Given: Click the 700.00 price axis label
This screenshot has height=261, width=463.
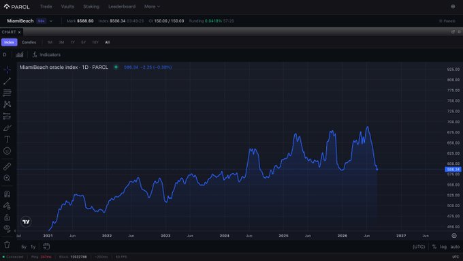Looking at the screenshot, I should (x=453, y=122).
